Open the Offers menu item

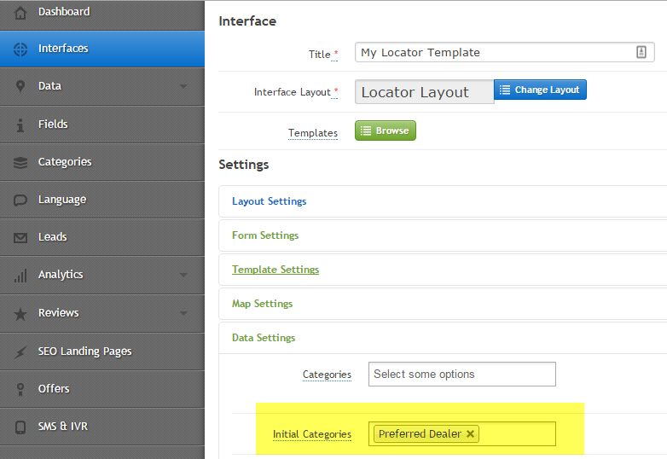coord(102,389)
